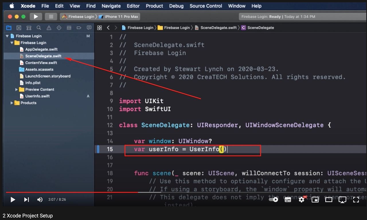
Task: Open the Test navigator diamond icon
Action: pos(59,28)
